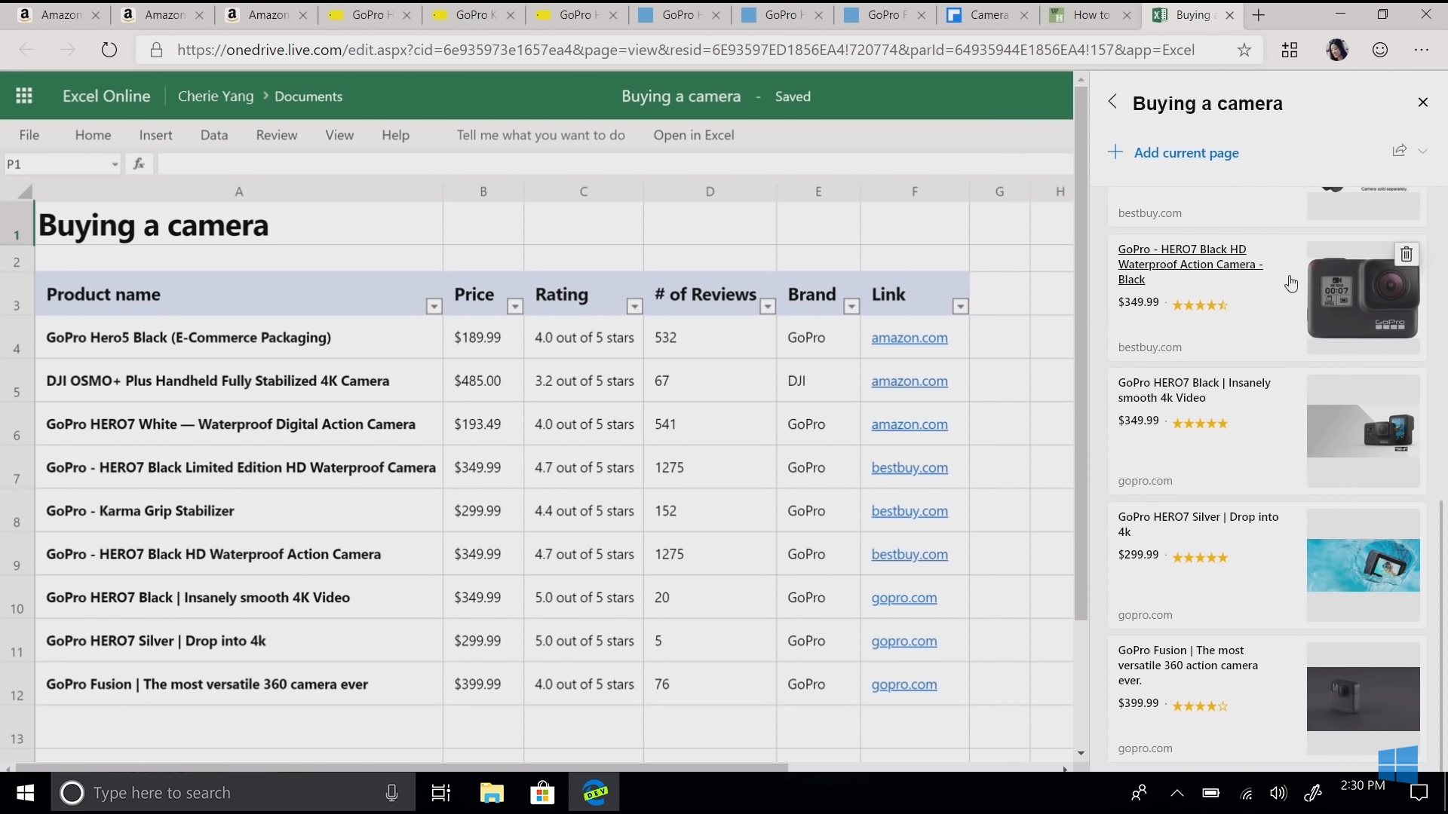Open Microsoft Store from the taskbar
The width and height of the screenshot is (1448, 814).
click(x=542, y=793)
